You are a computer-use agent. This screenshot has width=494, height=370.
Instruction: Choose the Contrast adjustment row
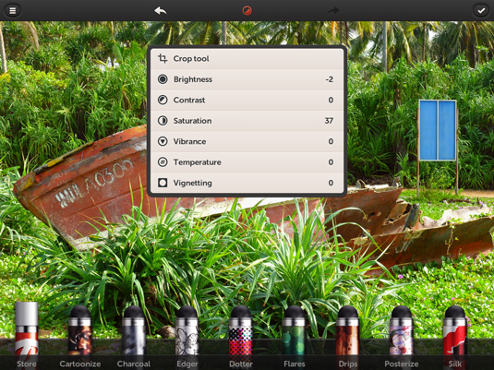coord(247,101)
